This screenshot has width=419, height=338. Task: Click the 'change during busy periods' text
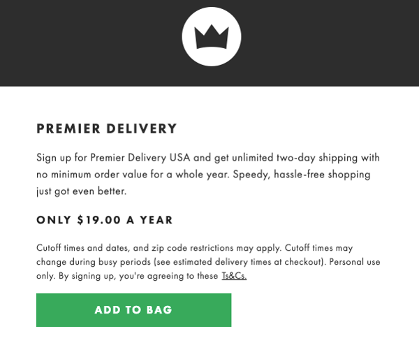pos(94,262)
